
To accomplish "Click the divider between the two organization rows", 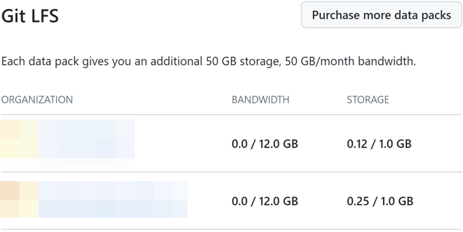I will coord(231,172).
